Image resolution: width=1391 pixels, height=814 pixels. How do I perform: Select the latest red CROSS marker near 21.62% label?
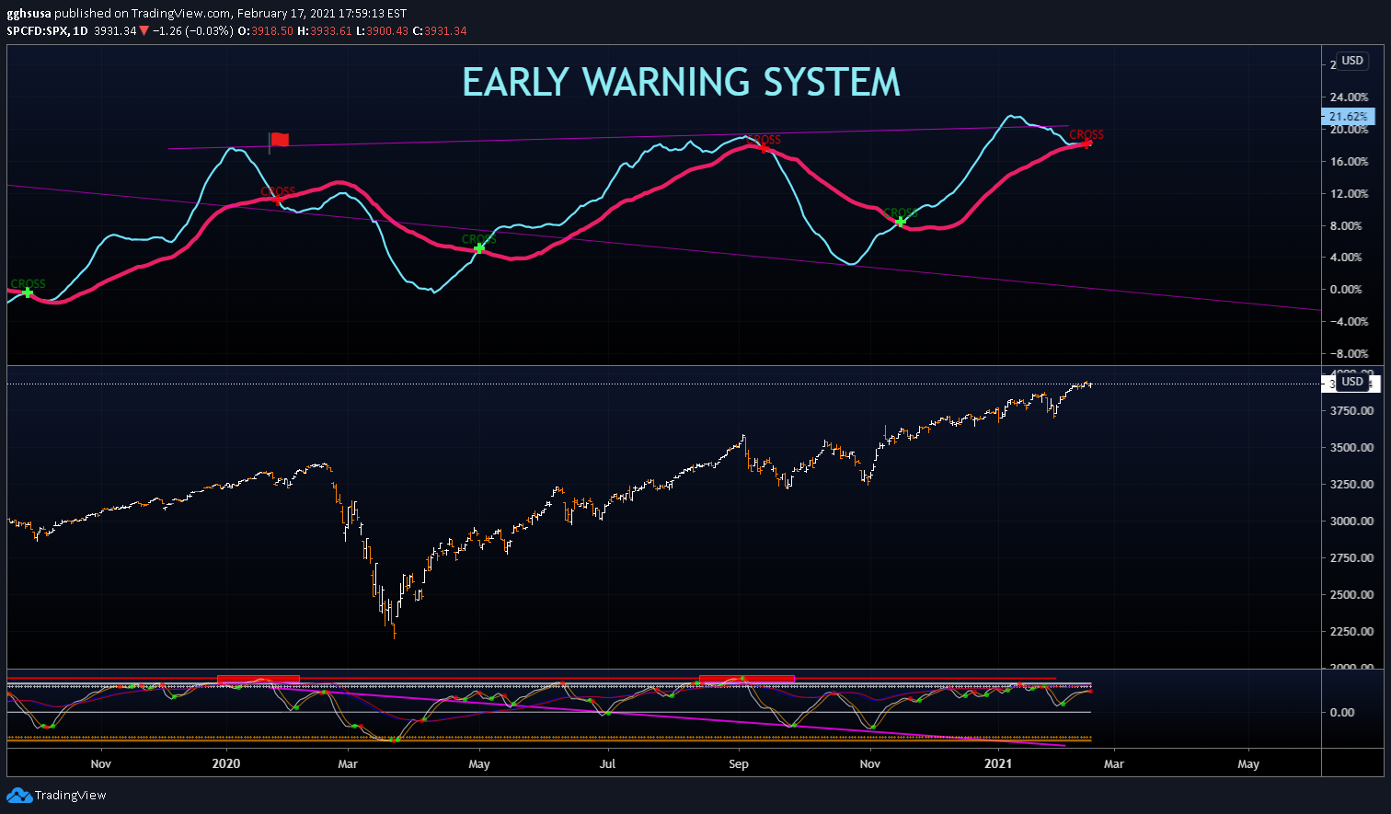tap(1087, 143)
